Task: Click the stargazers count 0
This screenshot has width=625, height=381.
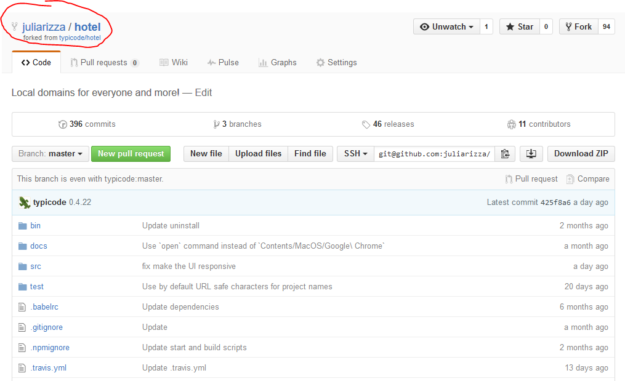Action: 546,26
